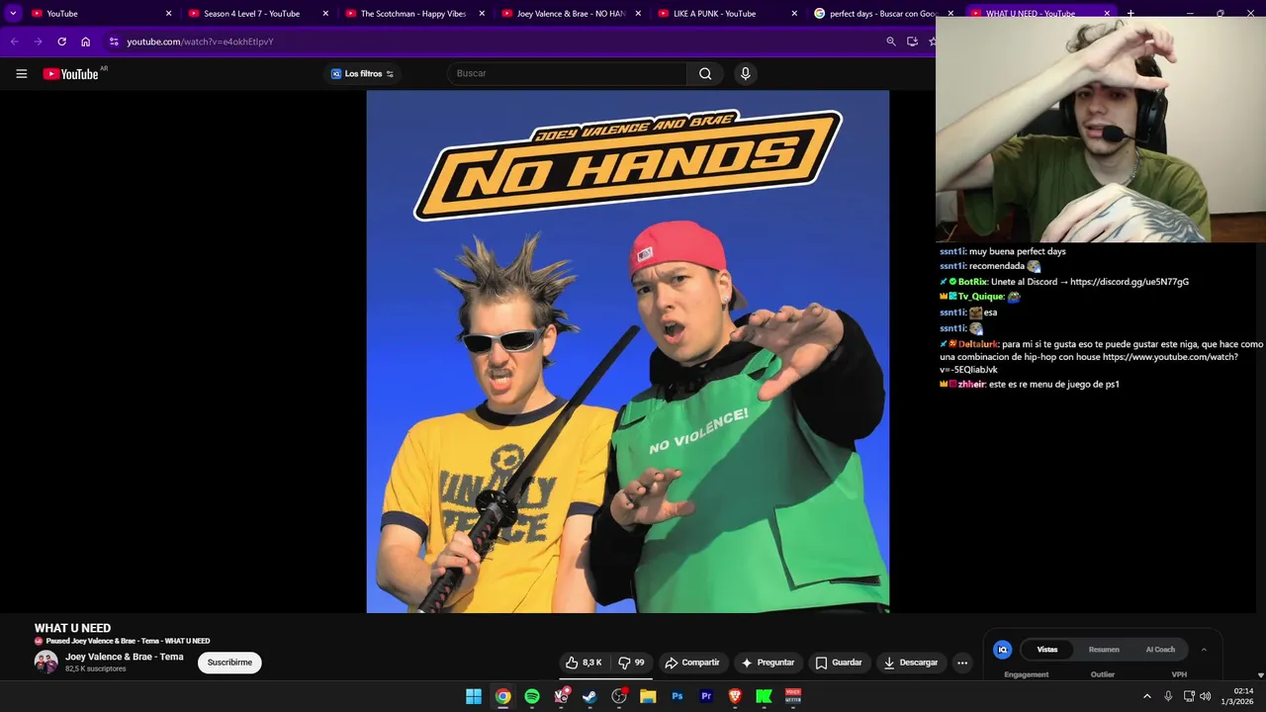The height and width of the screenshot is (712, 1266).
Task: Open Chrome from the taskbar
Action: (x=502, y=696)
